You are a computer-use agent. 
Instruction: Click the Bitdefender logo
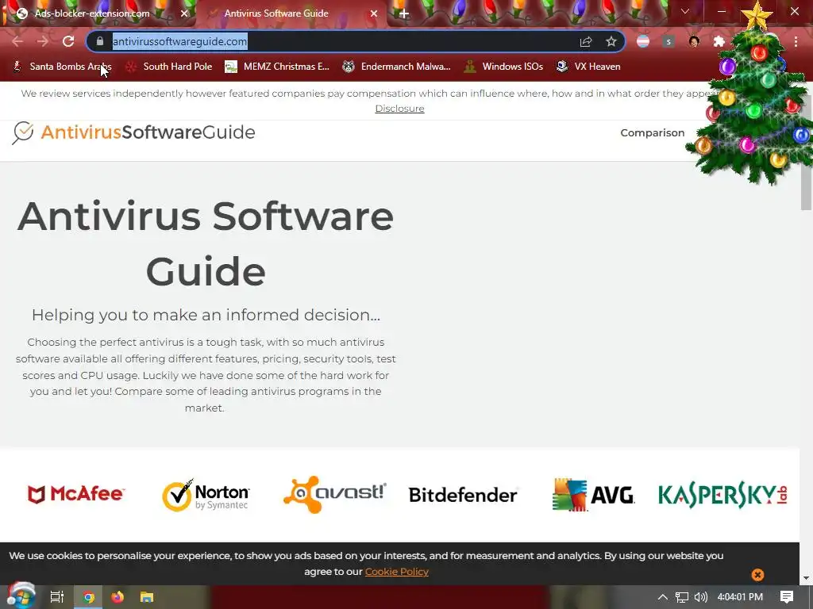coord(463,495)
